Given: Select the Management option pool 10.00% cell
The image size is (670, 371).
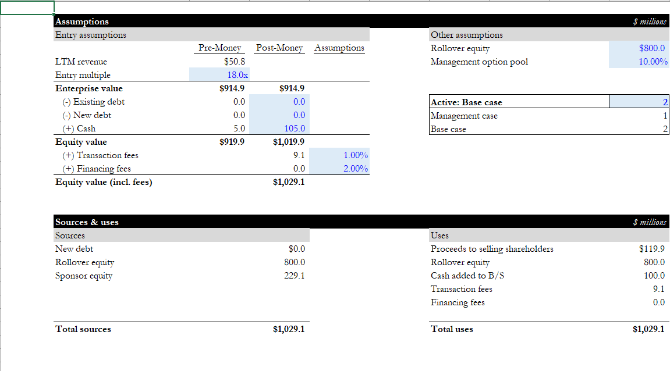Looking at the screenshot, I should point(639,62).
